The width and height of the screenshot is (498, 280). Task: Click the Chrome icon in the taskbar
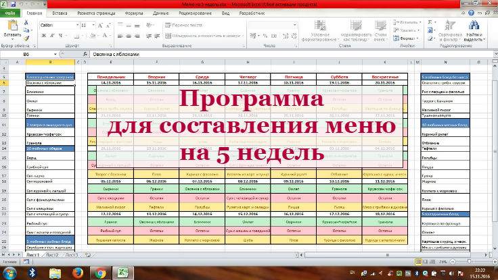(100, 273)
